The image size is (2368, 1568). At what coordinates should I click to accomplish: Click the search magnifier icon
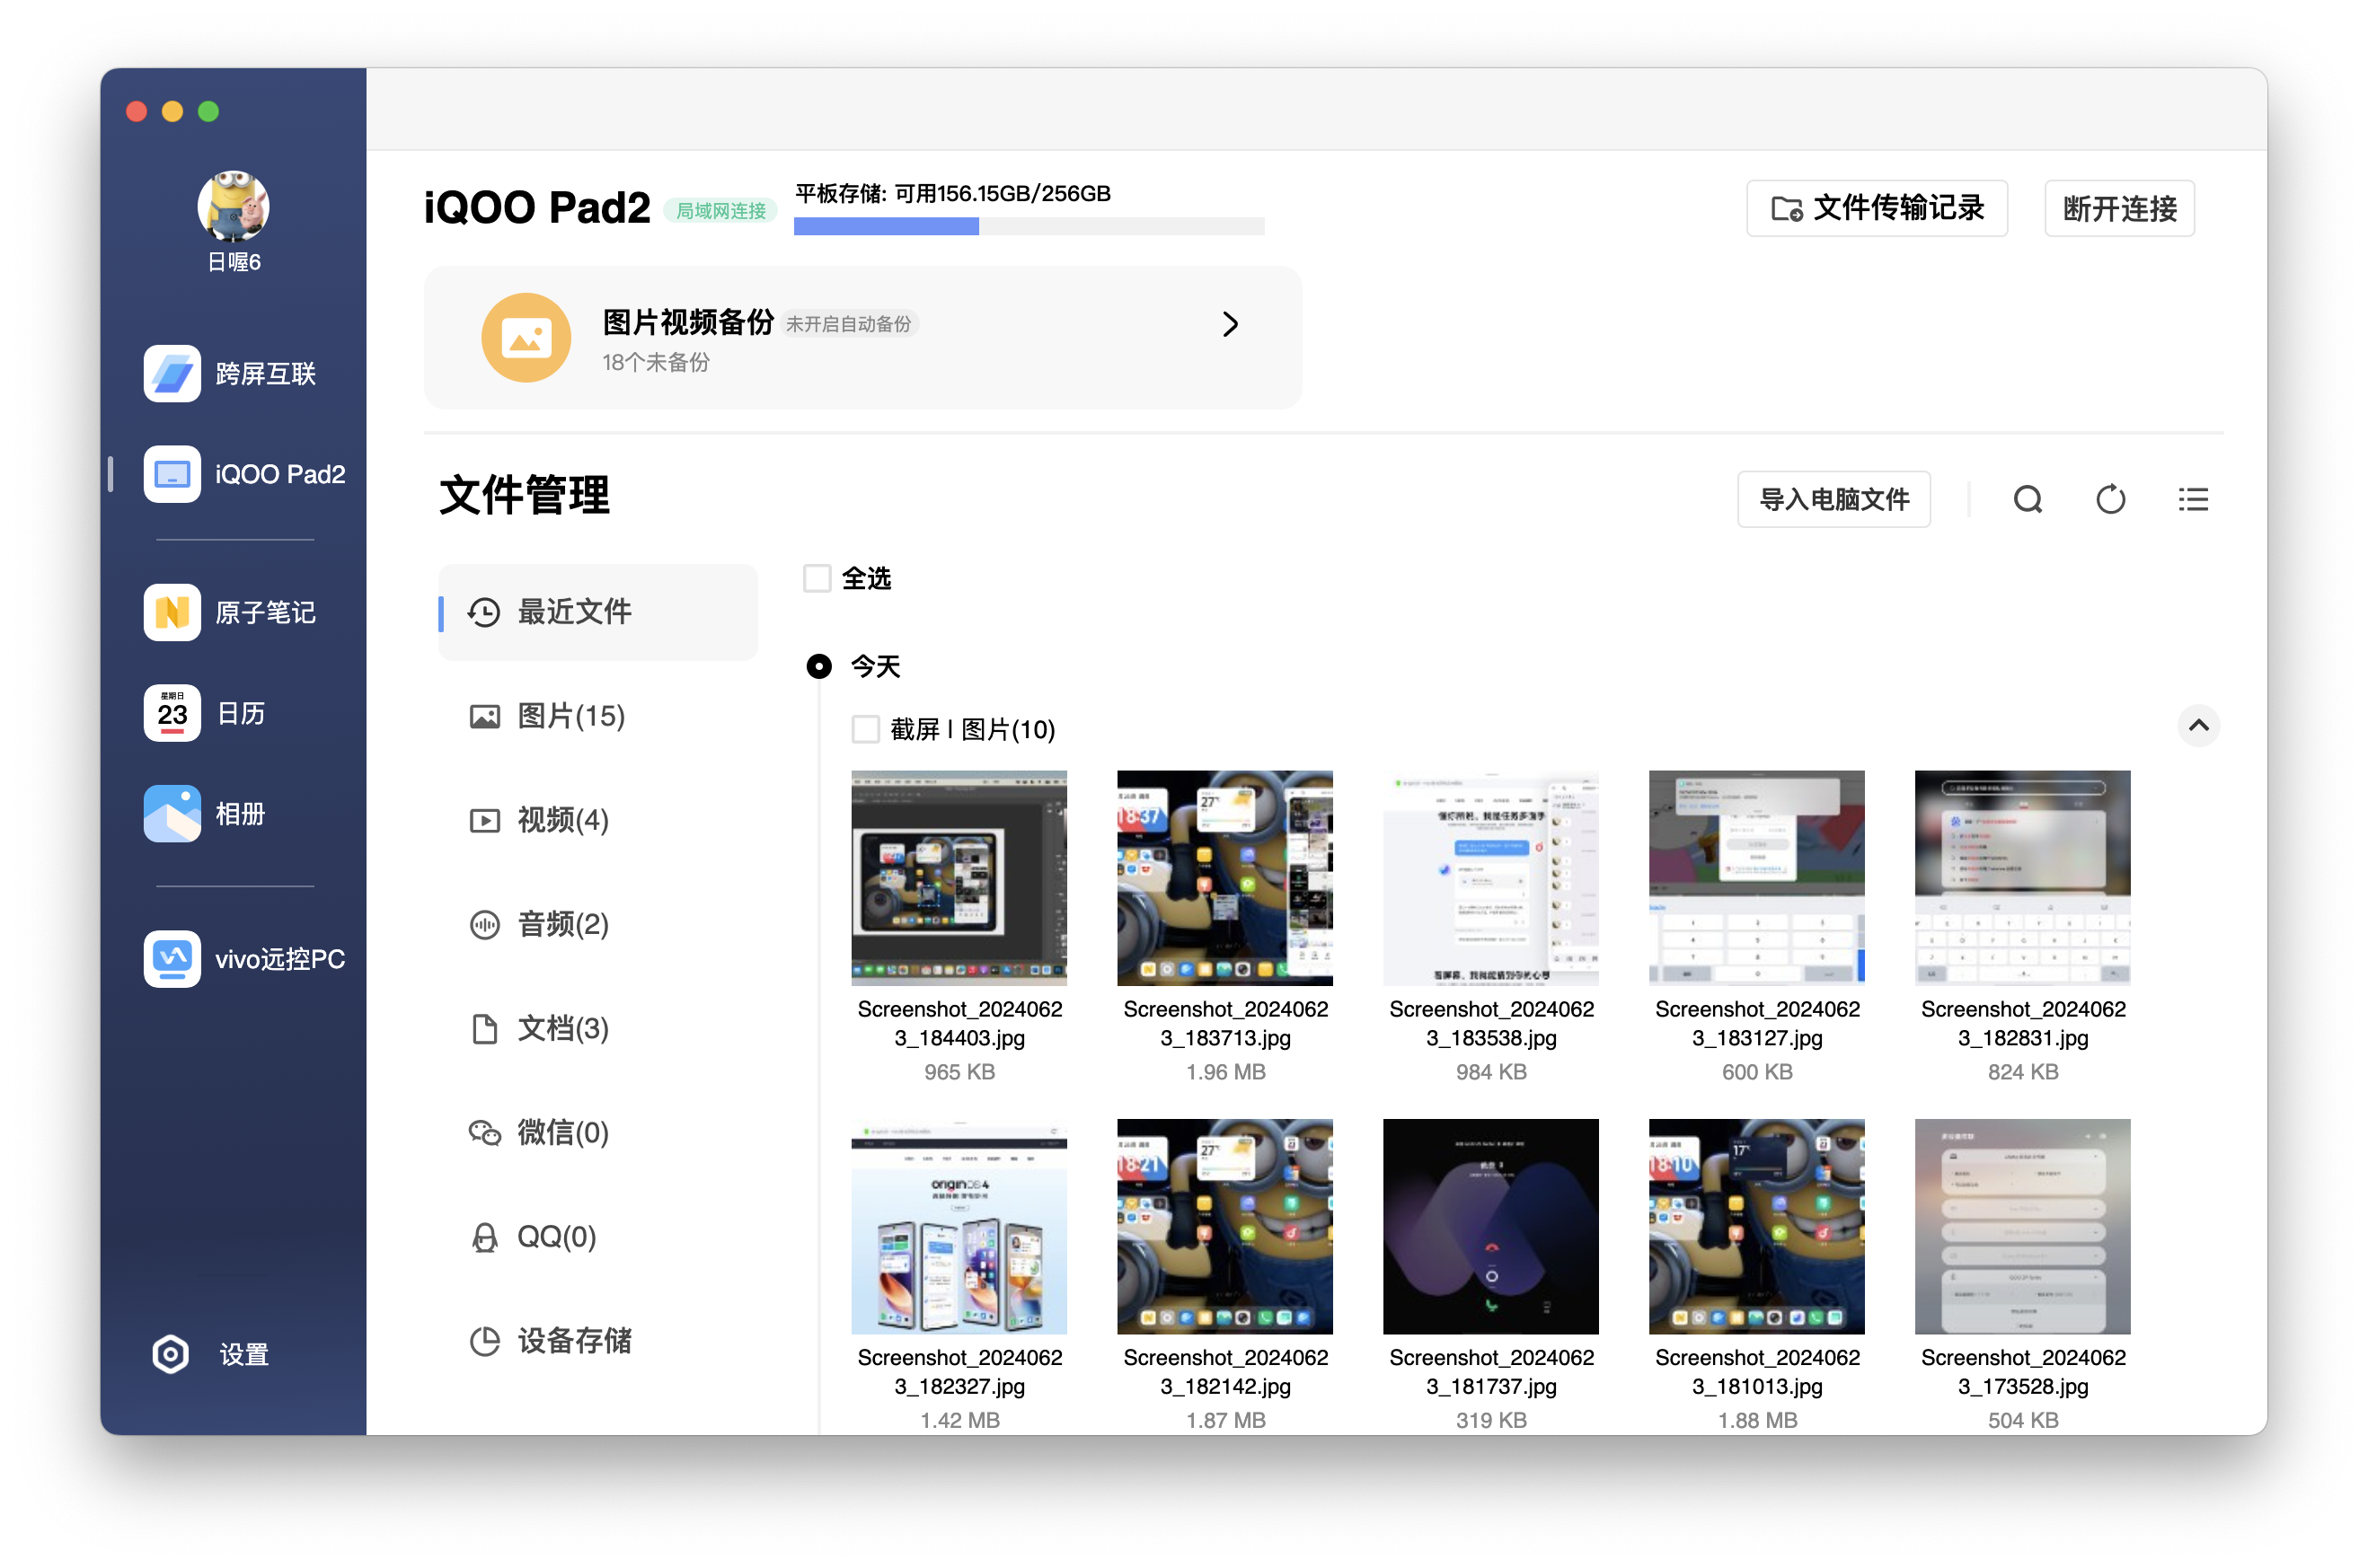coord(2027,499)
